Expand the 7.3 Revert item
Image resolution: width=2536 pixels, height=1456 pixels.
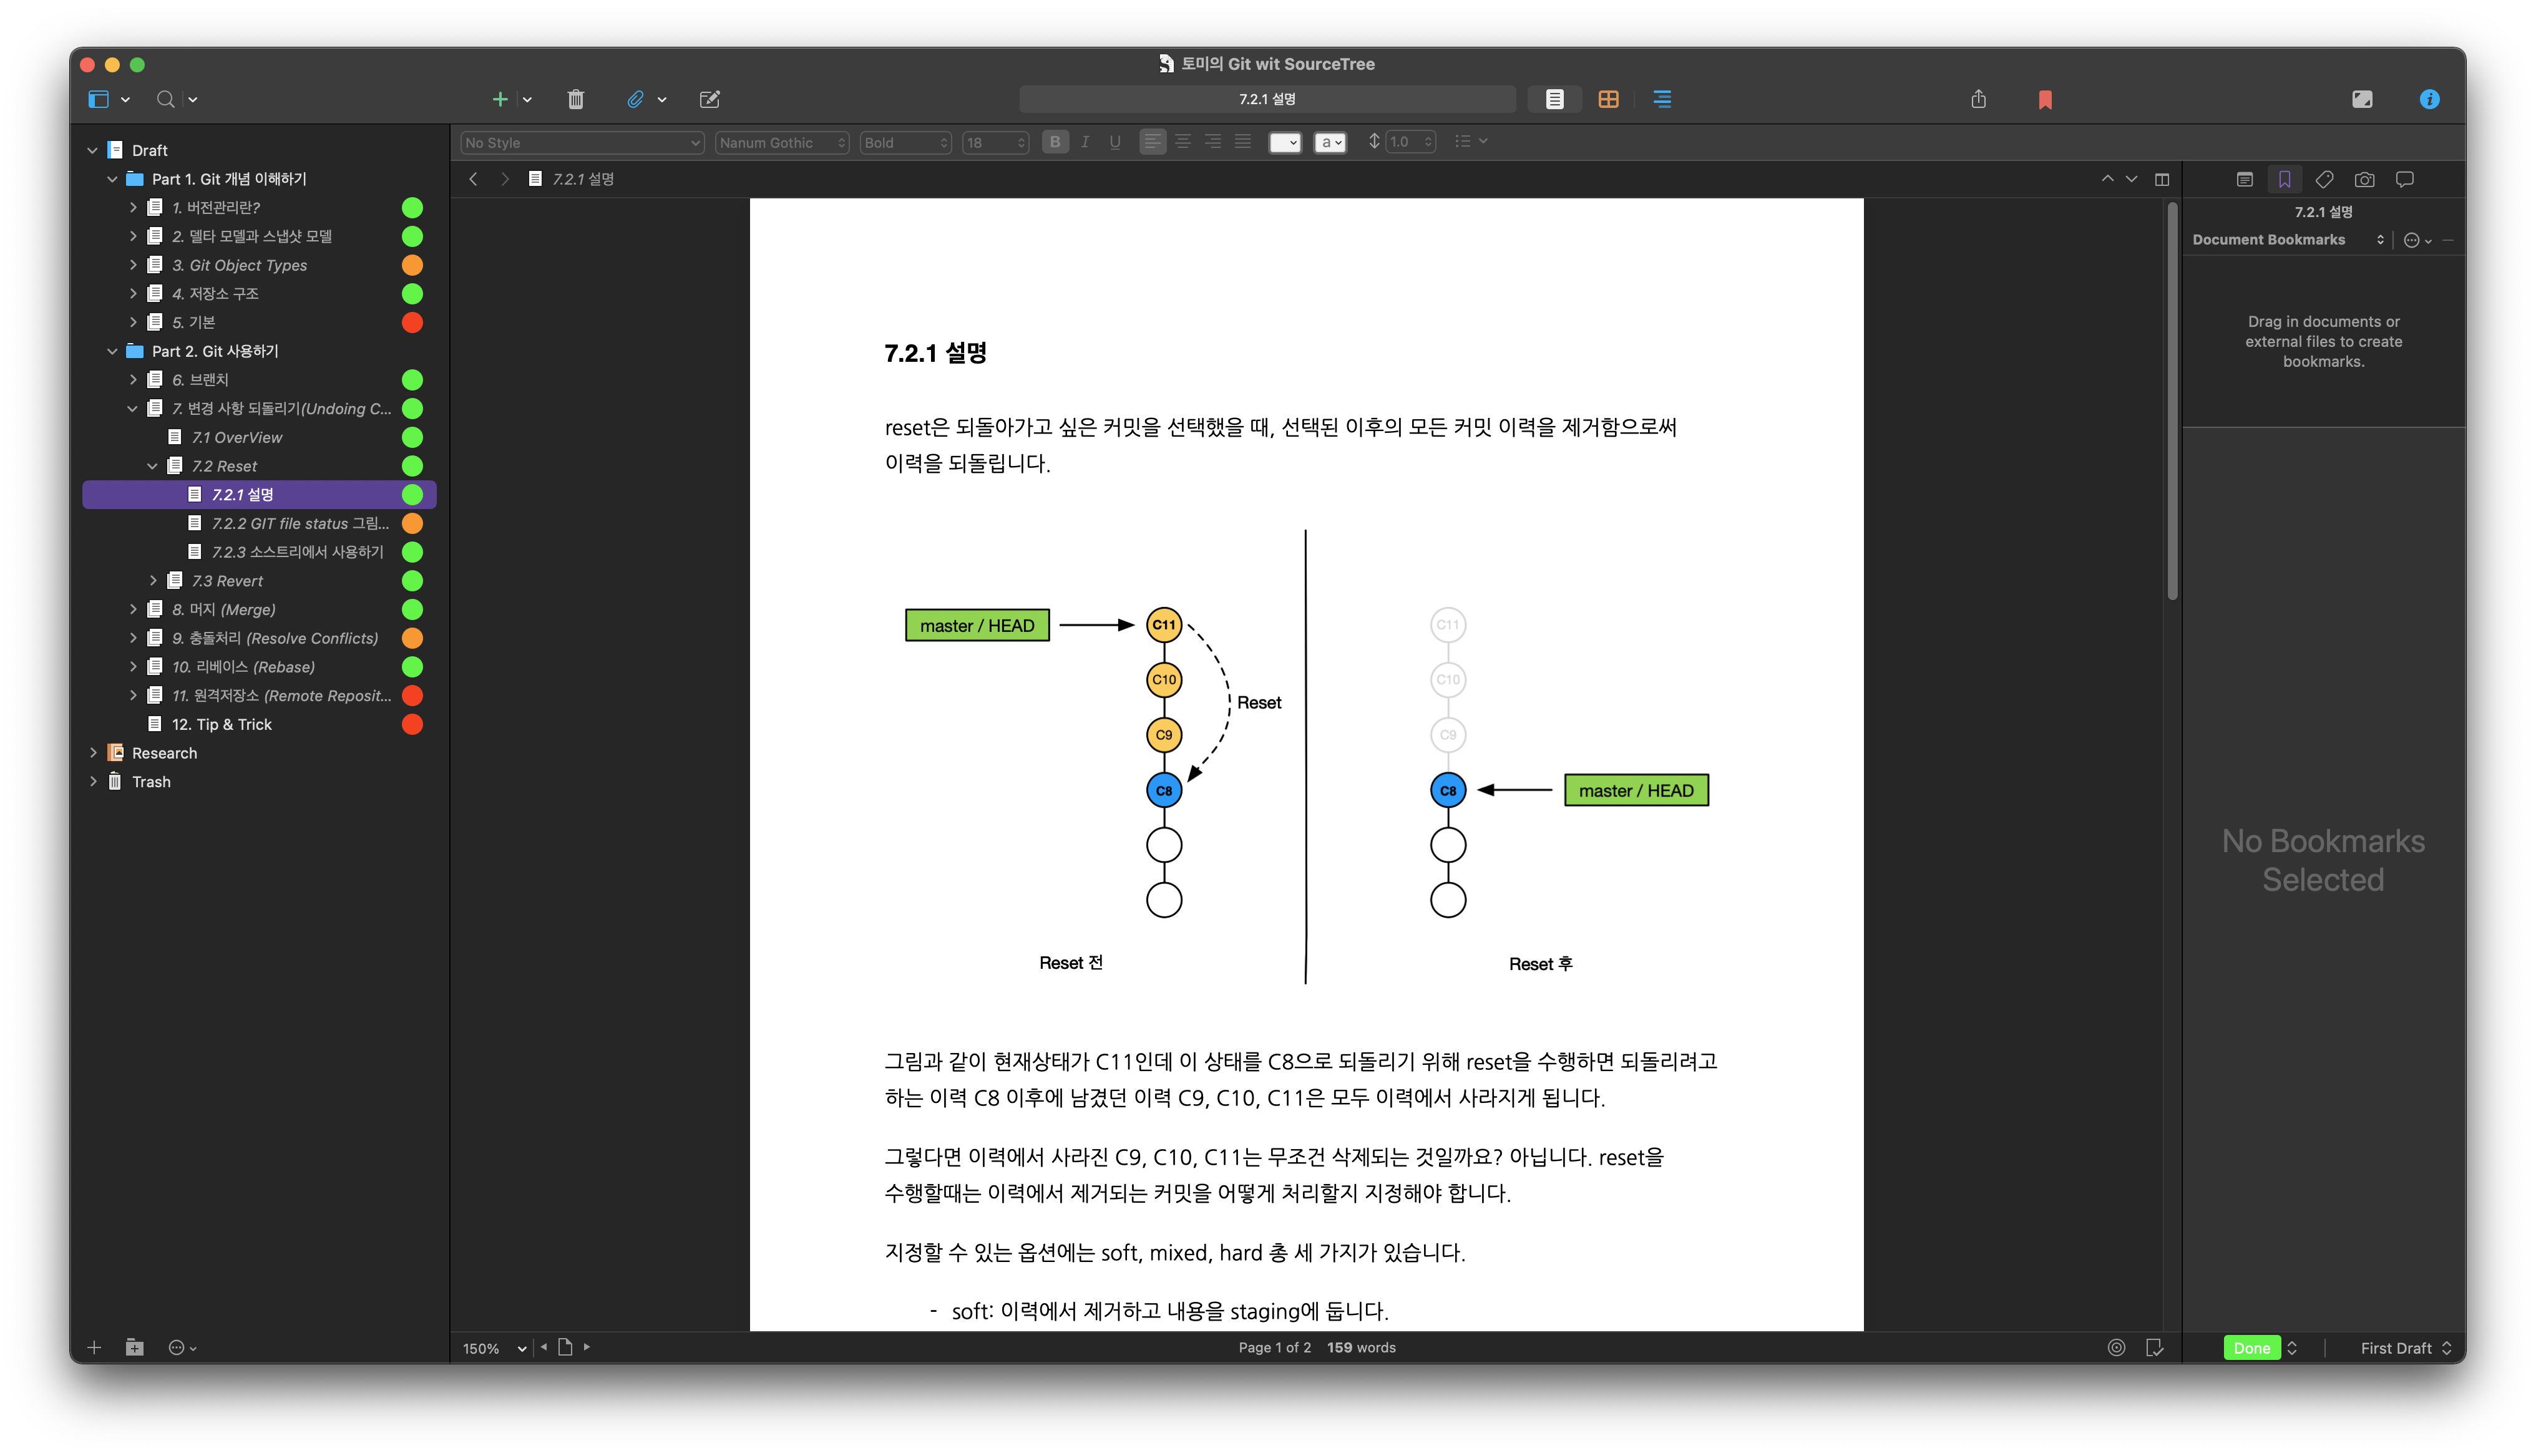click(x=152, y=581)
